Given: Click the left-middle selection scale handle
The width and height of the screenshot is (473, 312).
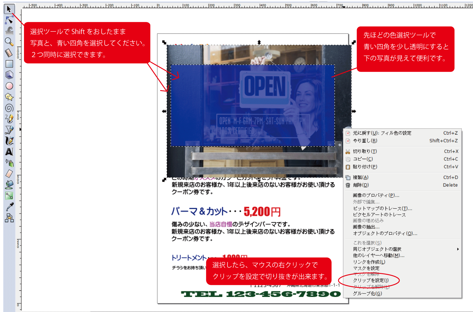Looking at the screenshot, I should pyautogui.click(x=164, y=111).
